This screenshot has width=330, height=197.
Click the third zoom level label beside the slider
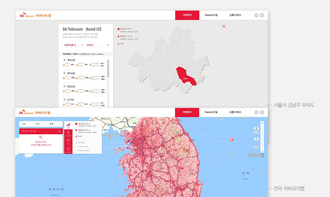point(256,139)
